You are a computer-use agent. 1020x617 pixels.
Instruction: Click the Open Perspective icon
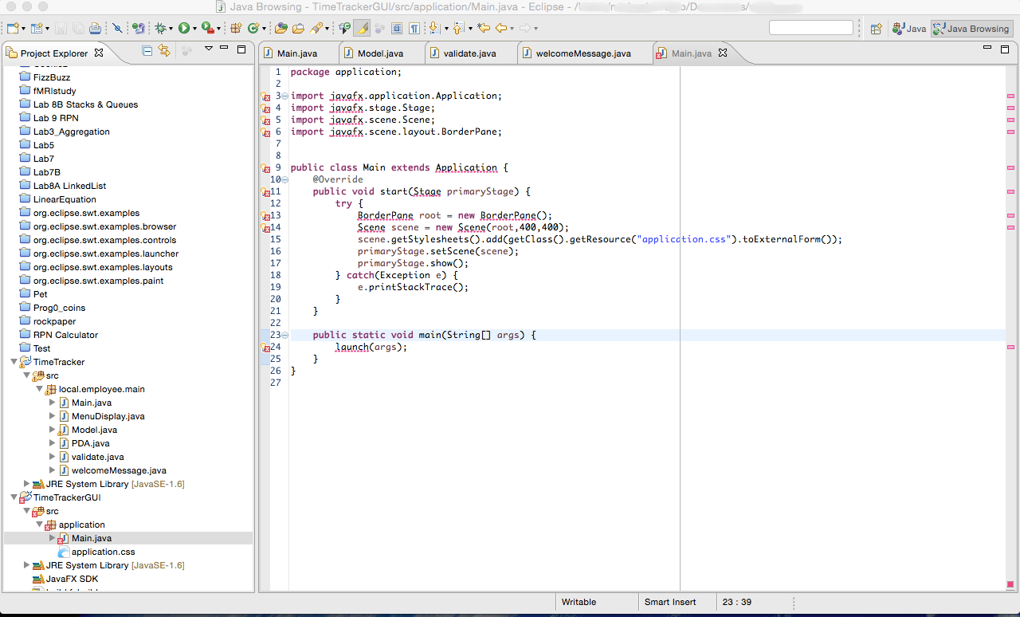pos(876,29)
